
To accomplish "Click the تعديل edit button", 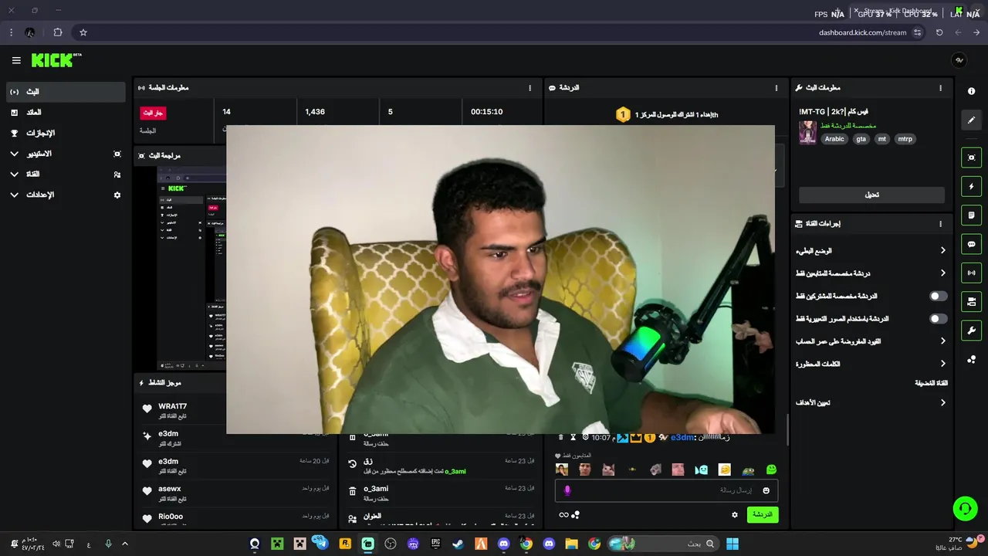I will [871, 195].
